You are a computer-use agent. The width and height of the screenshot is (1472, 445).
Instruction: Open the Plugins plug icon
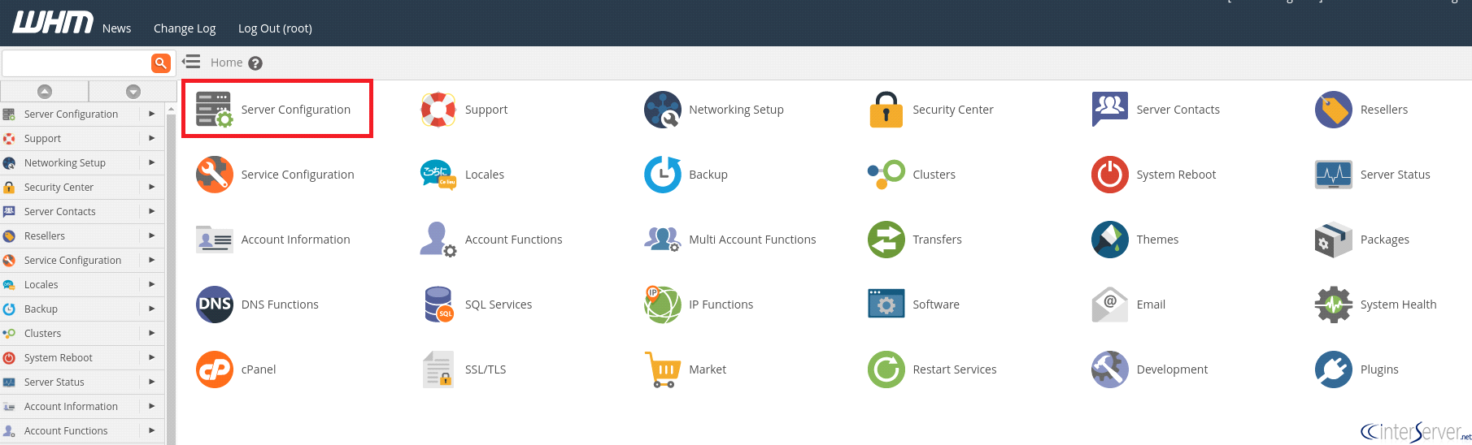coord(1334,369)
